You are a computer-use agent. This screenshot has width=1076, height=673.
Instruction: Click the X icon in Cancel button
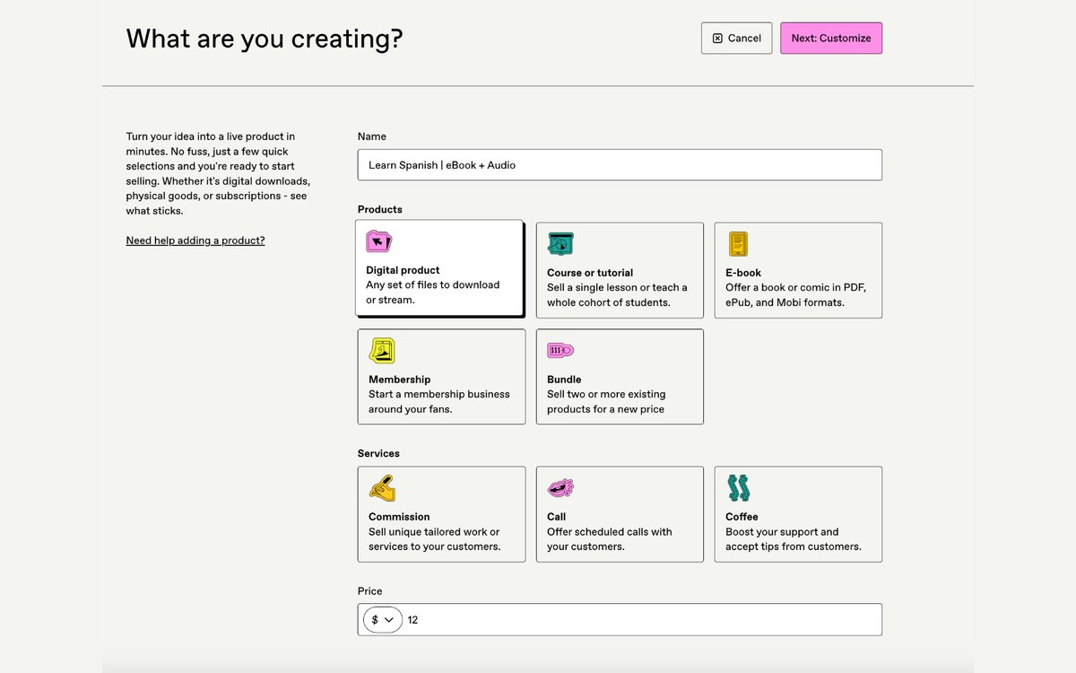tap(717, 39)
